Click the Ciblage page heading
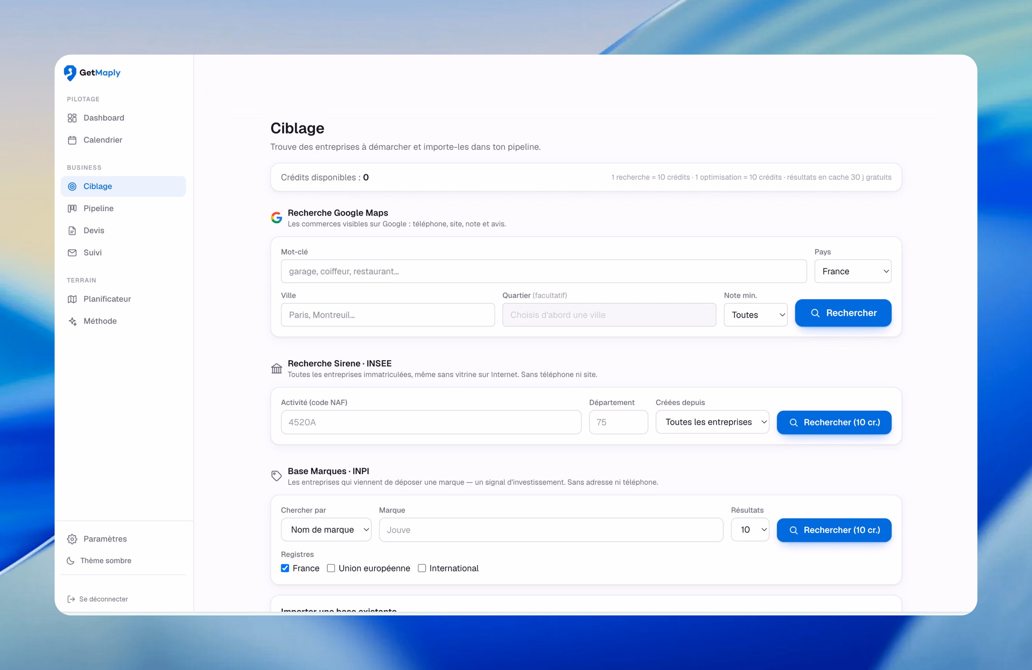The height and width of the screenshot is (670, 1032). [x=298, y=128]
